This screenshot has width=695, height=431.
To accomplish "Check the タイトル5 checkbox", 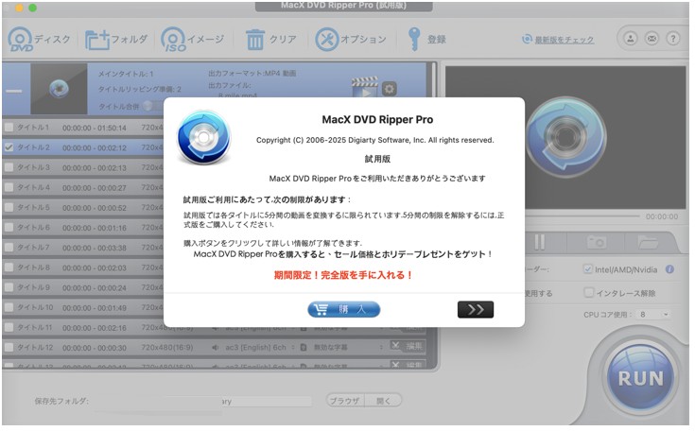I will click(9, 207).
